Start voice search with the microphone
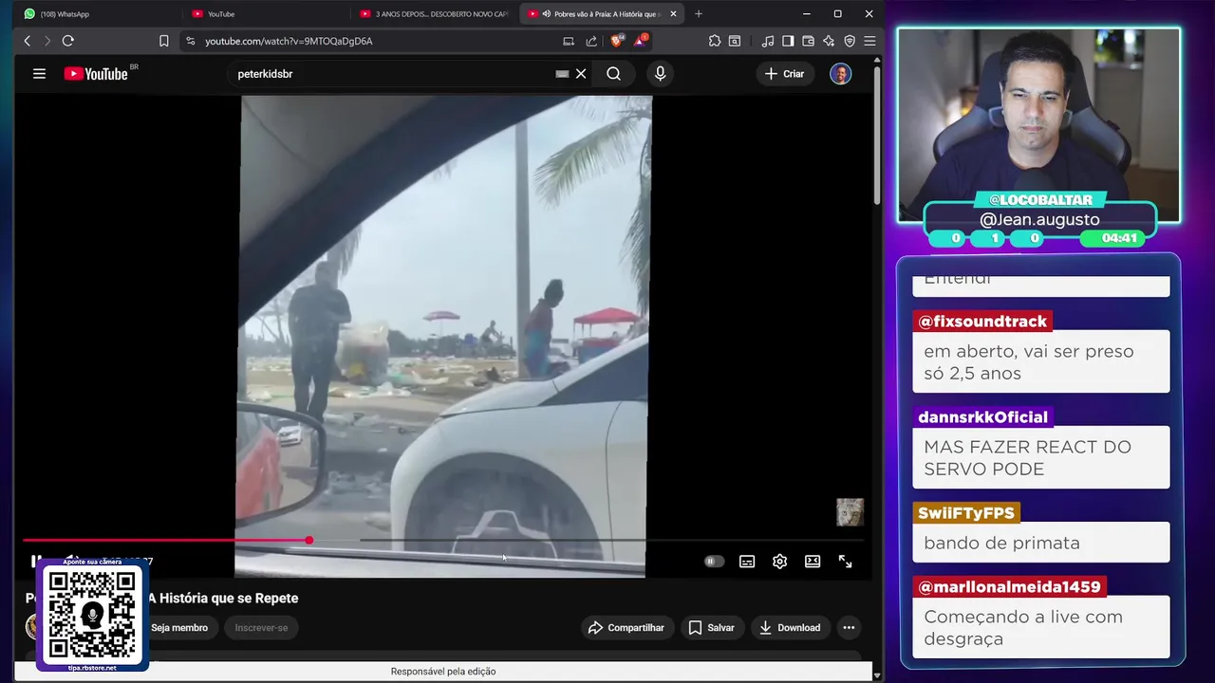Screen dimensions: 1215x683 tap(660, 73)
